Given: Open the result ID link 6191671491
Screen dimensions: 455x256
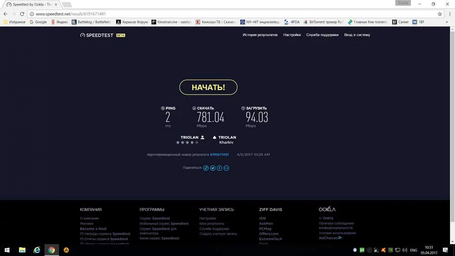Looking at the screenshot, I should (x=219, y=155).
